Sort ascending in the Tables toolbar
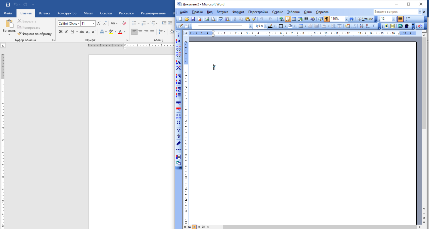The height and width of the screenshot is (229, 429). [x=361, y=26]
